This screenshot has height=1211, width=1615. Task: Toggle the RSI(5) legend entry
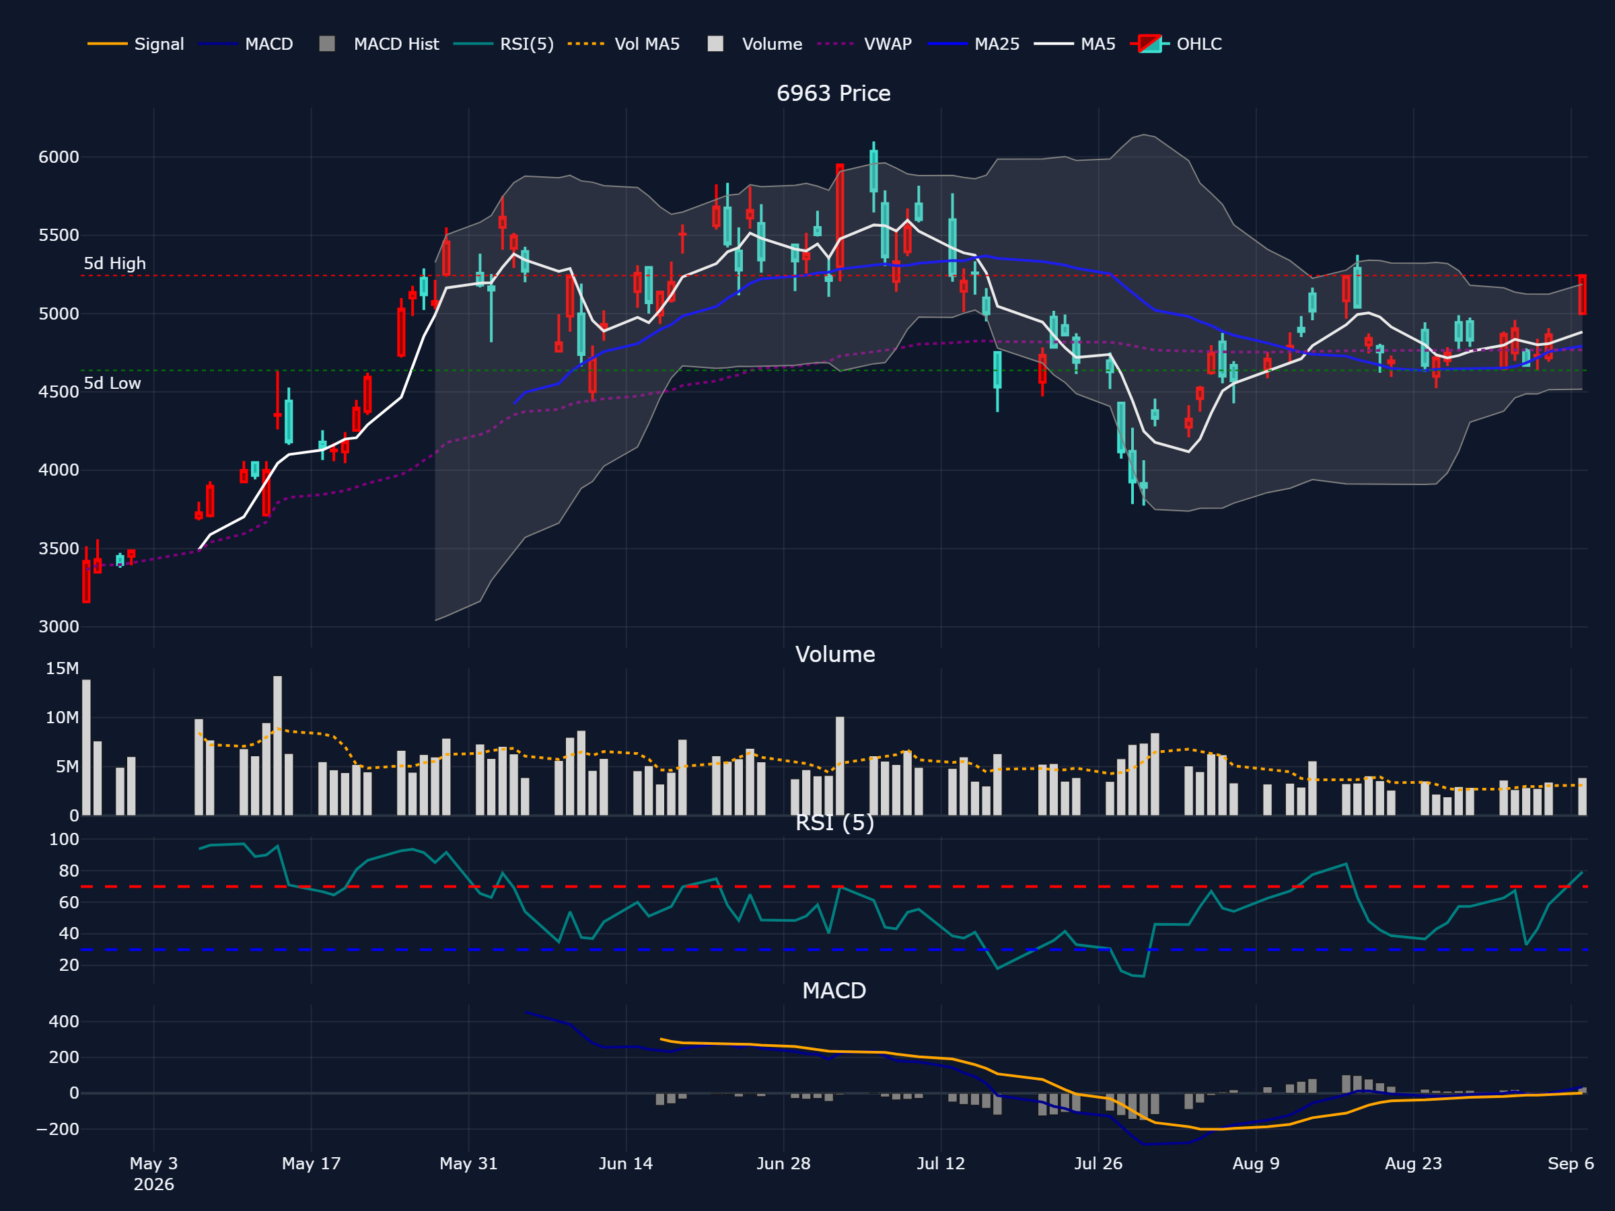[x=504, y=44]
